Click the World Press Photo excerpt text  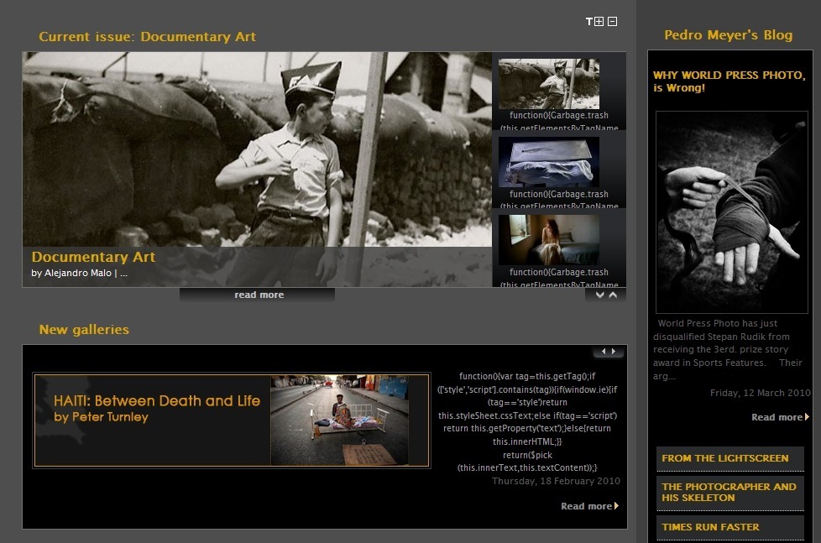(728, 349)
